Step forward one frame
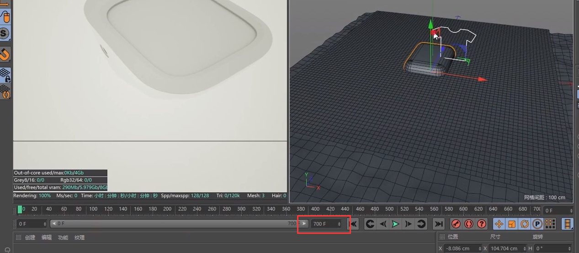This screenshot has height=253, width=579. coord(409,224)
